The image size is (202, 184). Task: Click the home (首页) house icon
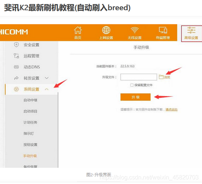78,30
